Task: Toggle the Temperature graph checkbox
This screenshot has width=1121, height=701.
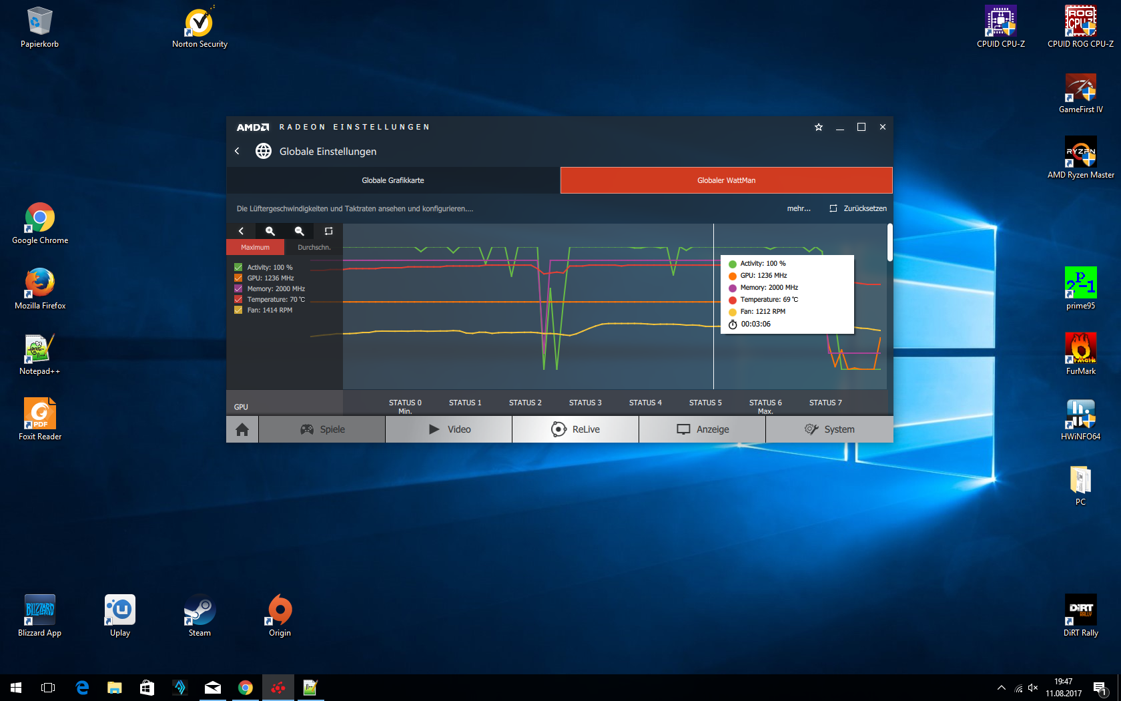Action: pyautogui.click(x=238, y=299)
